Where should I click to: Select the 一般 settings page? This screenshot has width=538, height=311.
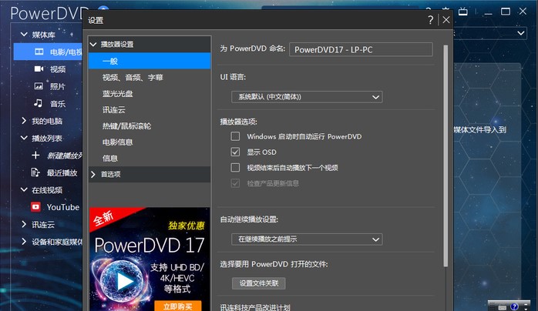[150, 61]
